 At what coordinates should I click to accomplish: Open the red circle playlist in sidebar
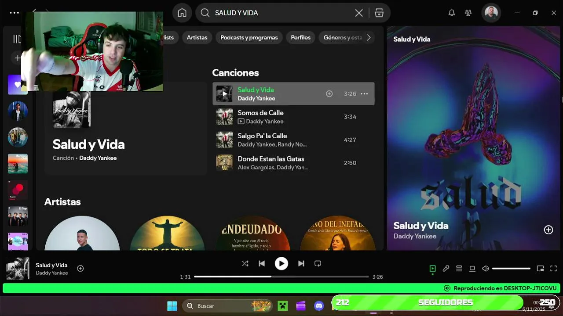coord(18,190)
